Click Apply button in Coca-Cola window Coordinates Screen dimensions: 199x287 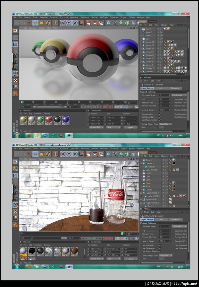(131, 259)
